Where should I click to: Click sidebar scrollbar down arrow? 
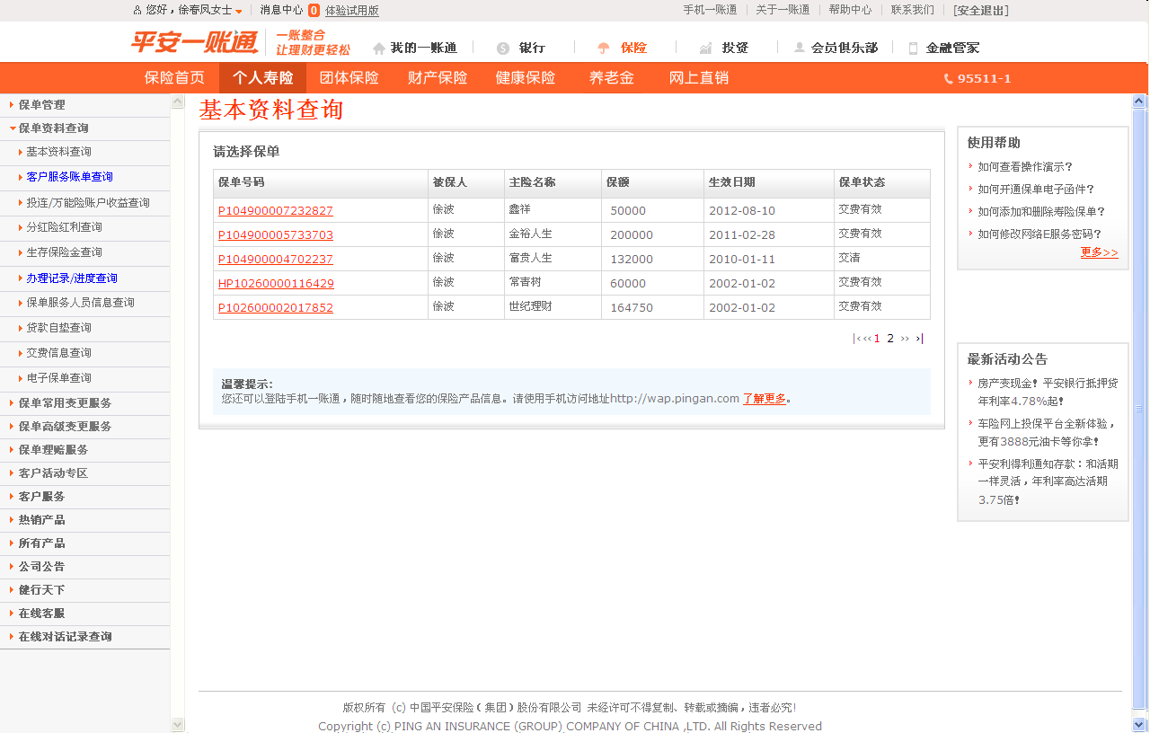click(x=177, y=725)
